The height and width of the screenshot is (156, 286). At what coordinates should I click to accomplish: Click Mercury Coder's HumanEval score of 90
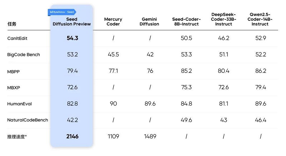tap(113, 104)
